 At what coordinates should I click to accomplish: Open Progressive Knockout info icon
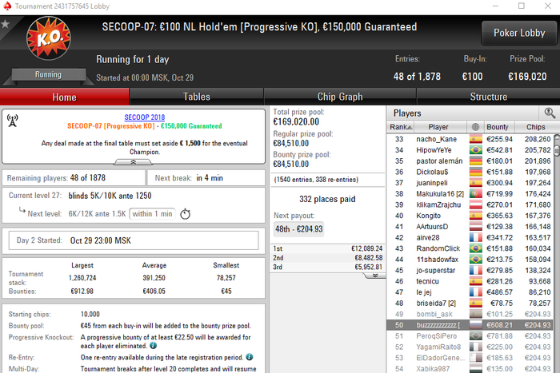pos(154,346)
